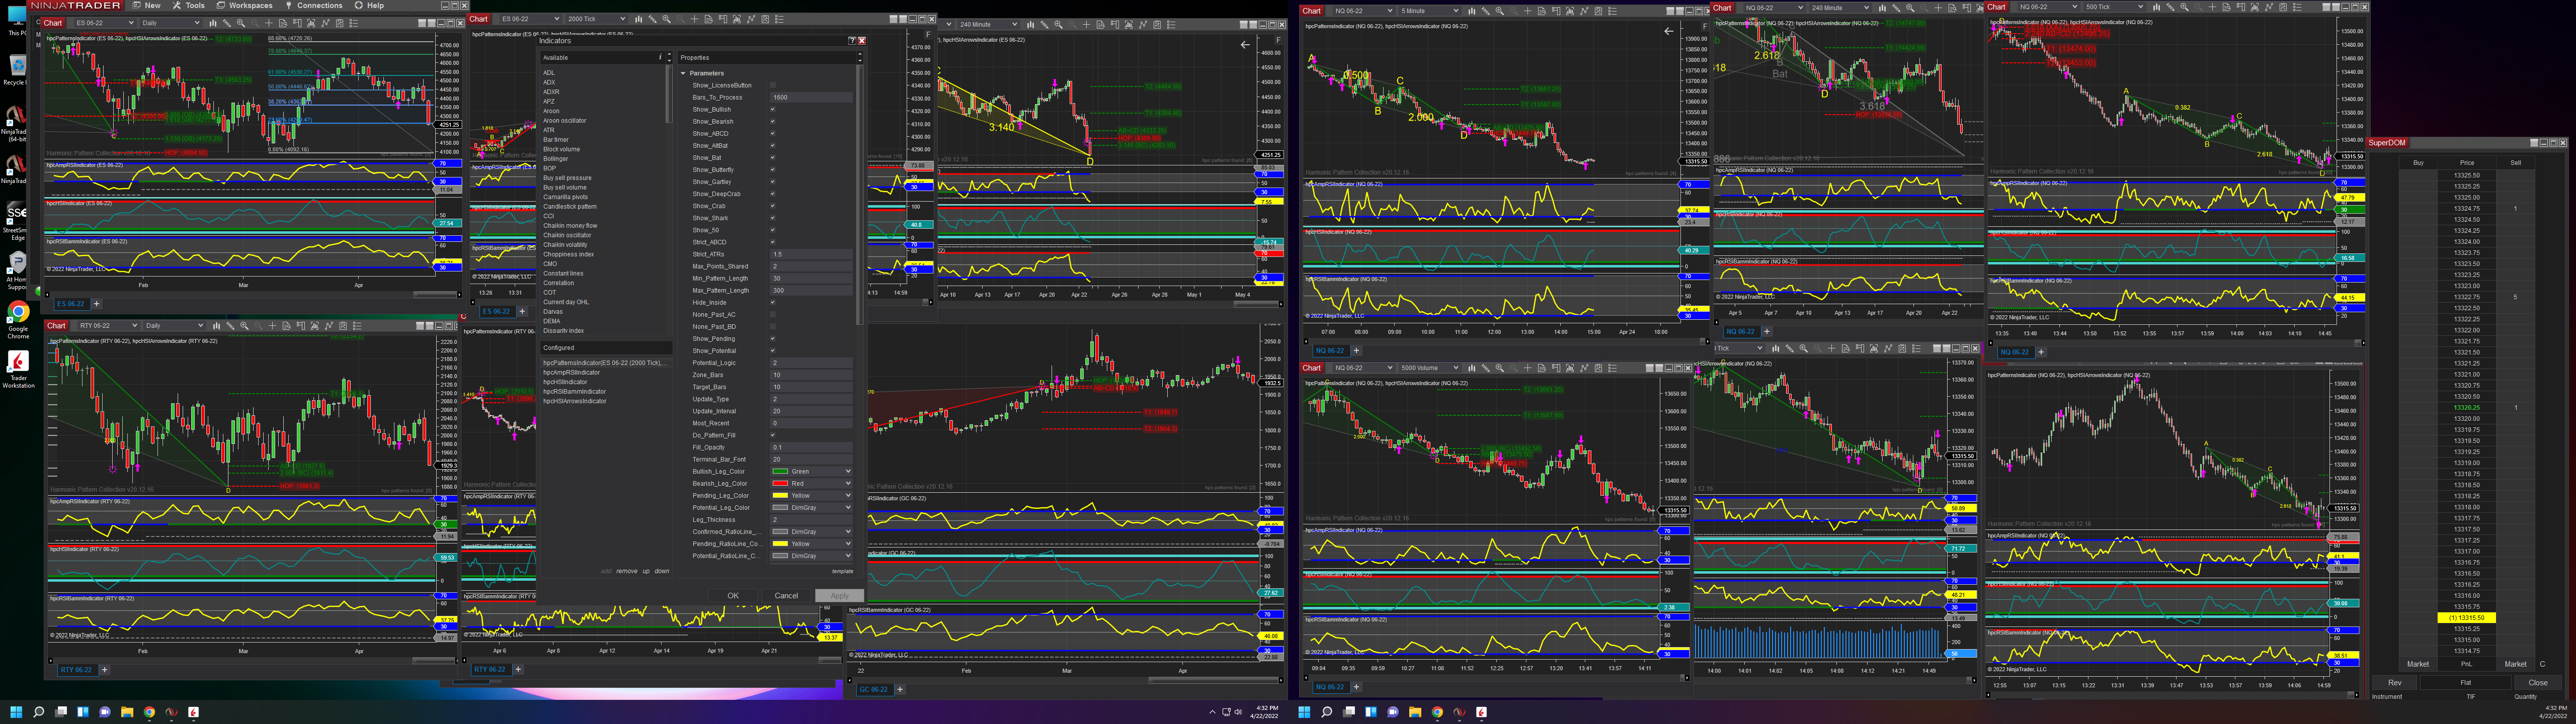
Task: Uncheck the Show_Bullish checkbox
Action: 772,109
